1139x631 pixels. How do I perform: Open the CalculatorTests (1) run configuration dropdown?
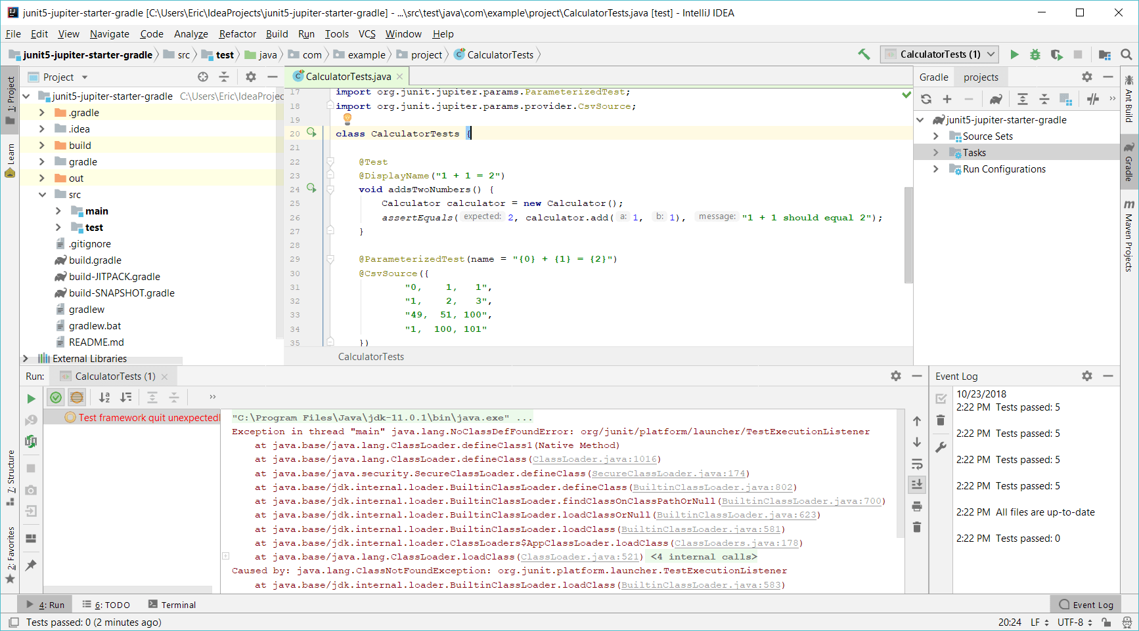tap(940, 54)
